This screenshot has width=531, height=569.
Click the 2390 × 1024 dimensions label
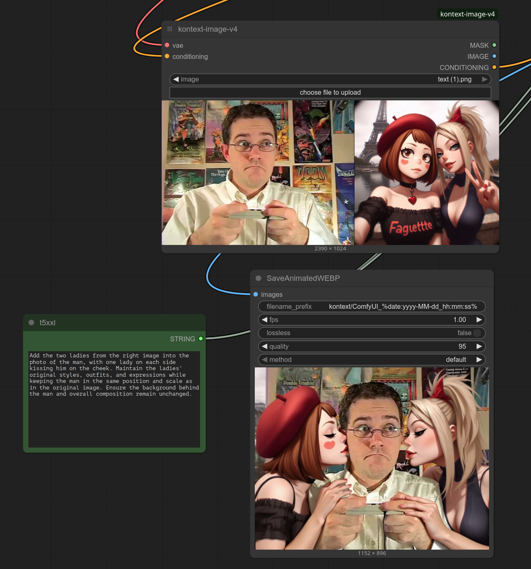tap(330, 248)
